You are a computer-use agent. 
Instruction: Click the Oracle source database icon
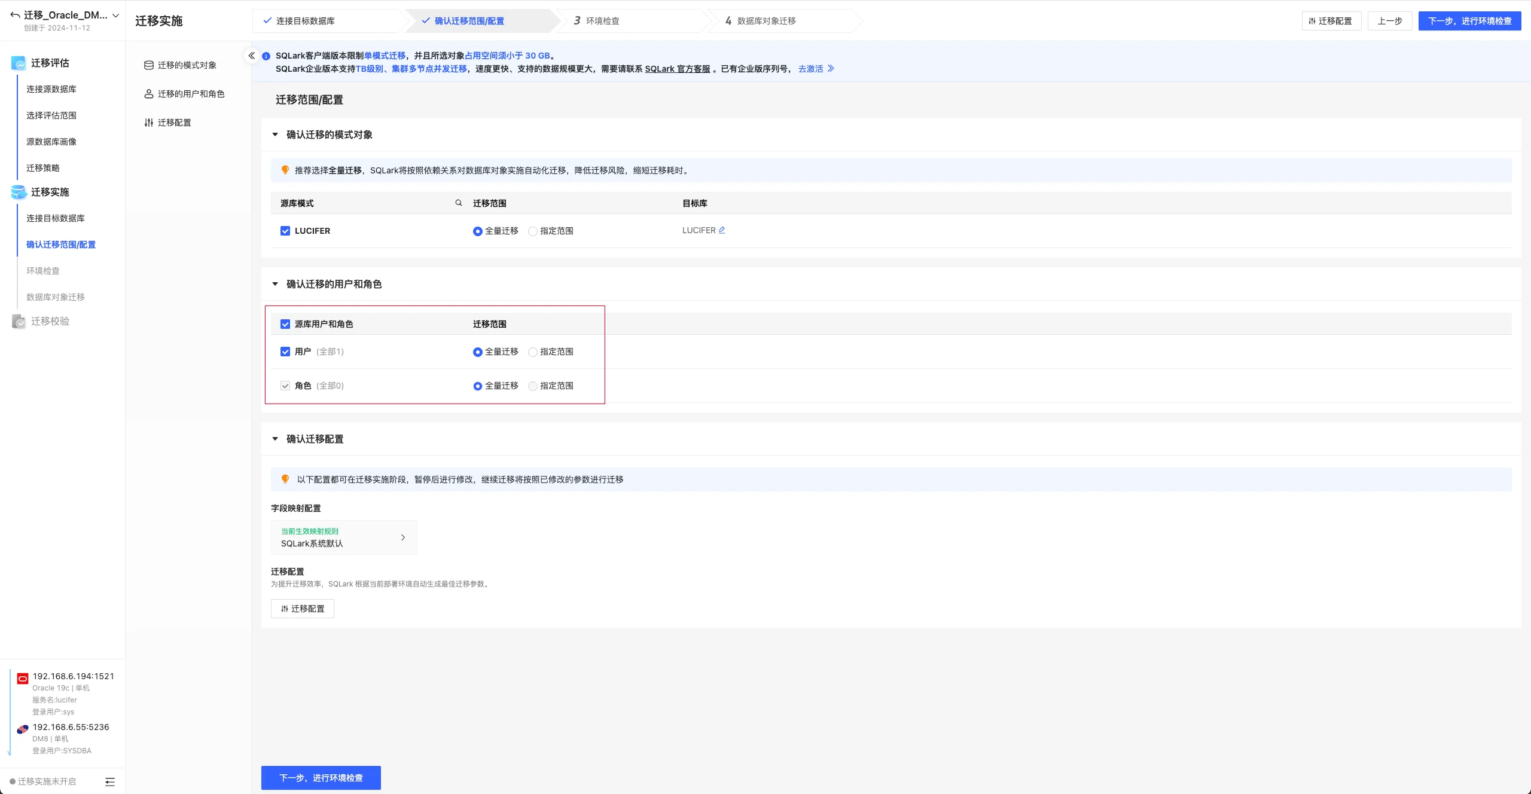(23, 678)
